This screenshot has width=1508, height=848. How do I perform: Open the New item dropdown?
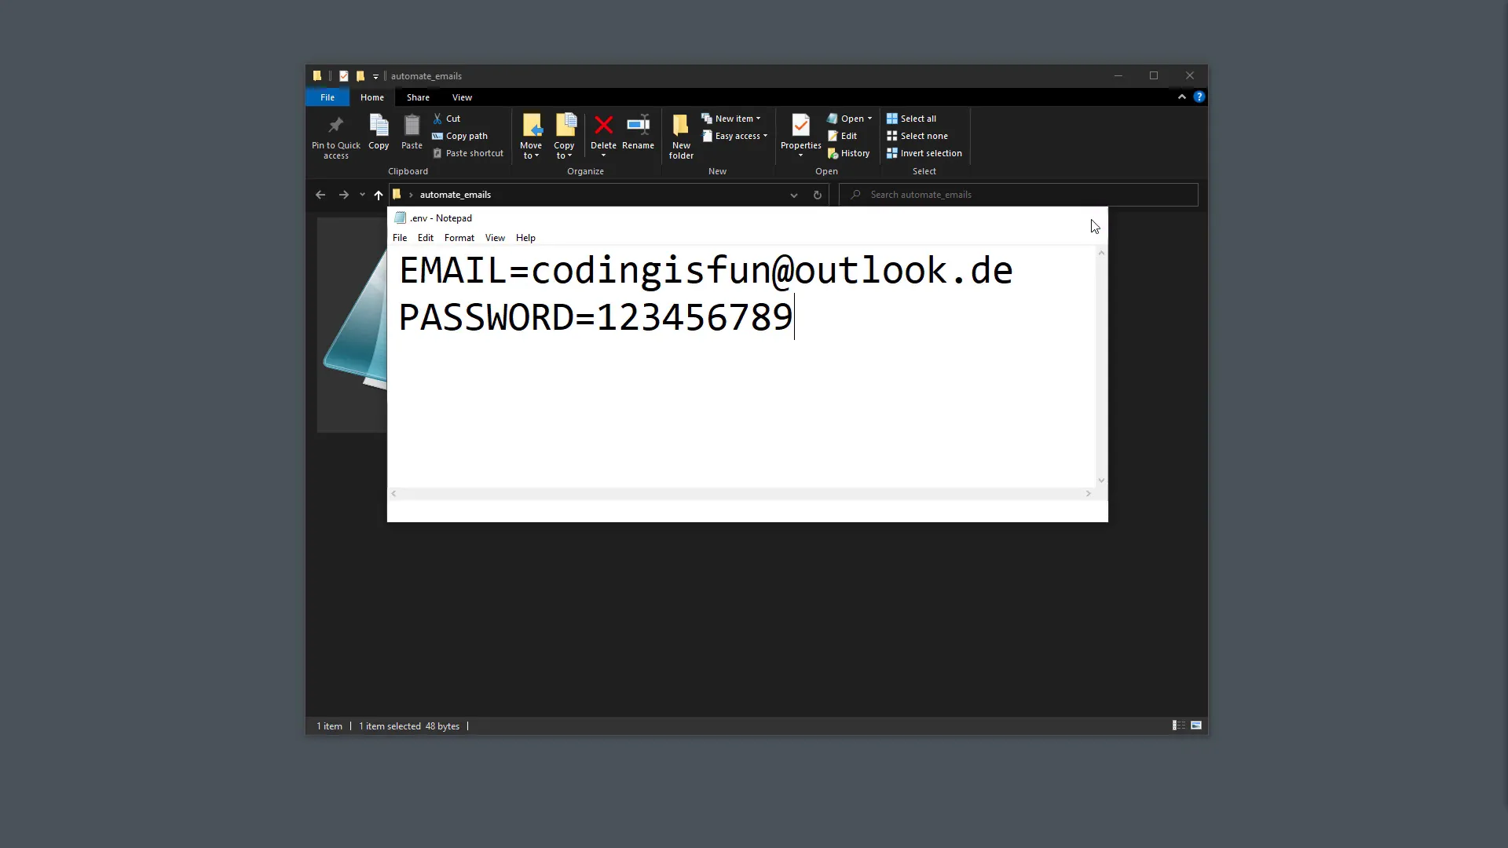[732, 118]
